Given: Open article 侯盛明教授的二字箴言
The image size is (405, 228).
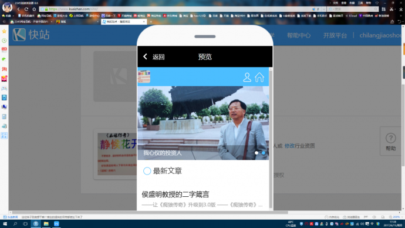Looking at the screenshot, I should [176, 195].
